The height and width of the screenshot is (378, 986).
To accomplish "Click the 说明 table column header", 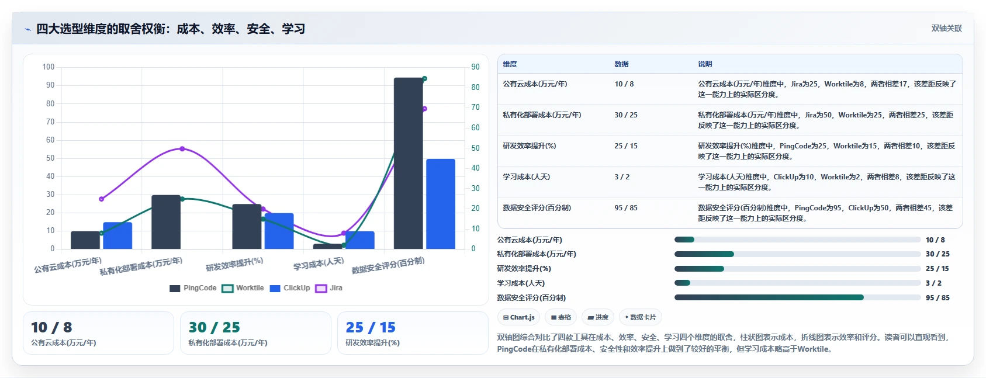I will pyautogui.click(x=705, y=64).
